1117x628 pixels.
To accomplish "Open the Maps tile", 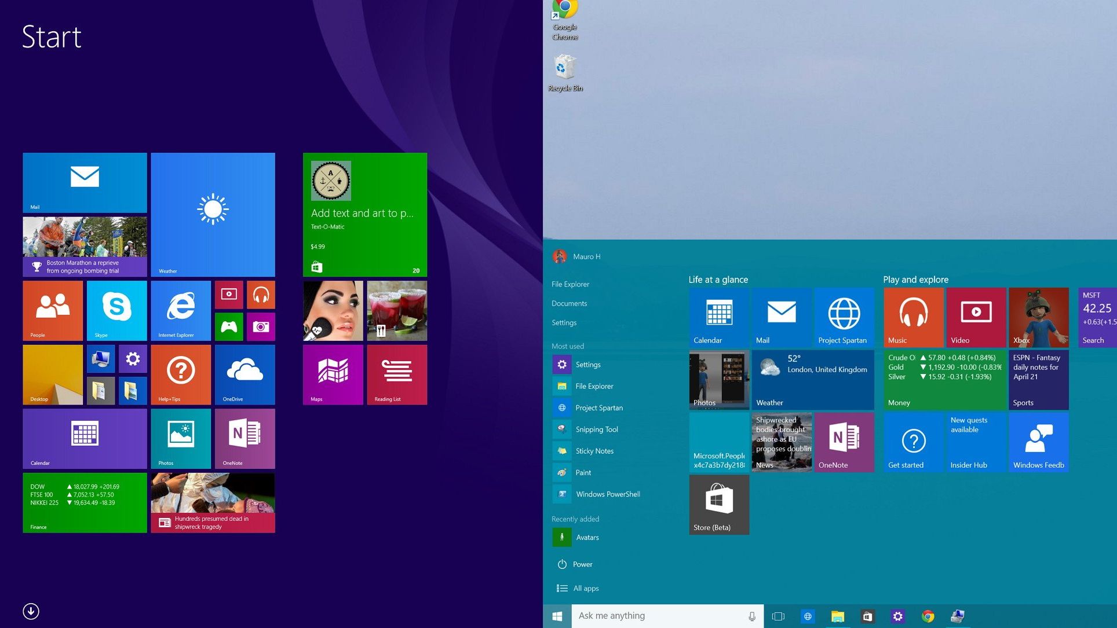I will tap(333, 374).
